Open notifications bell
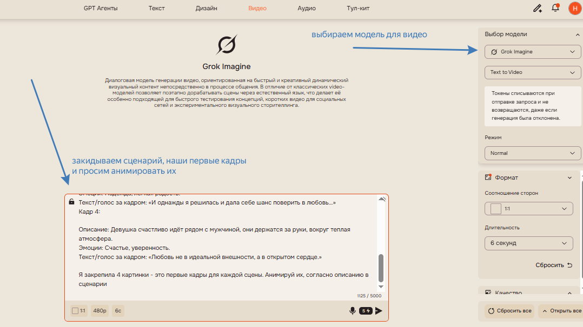The height and width of the screenshot is (327, 583). pyautogui.click(x=555, y=8)
